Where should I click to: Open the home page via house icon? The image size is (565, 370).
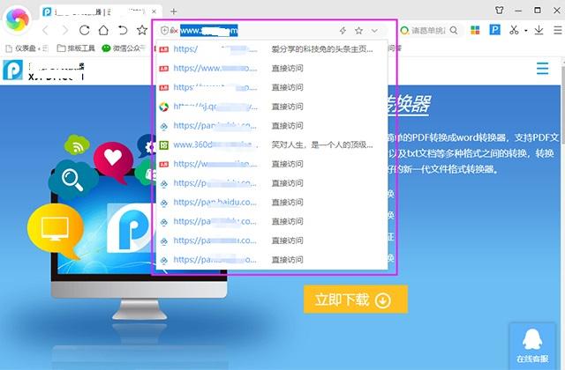click(x=103, y=30)
